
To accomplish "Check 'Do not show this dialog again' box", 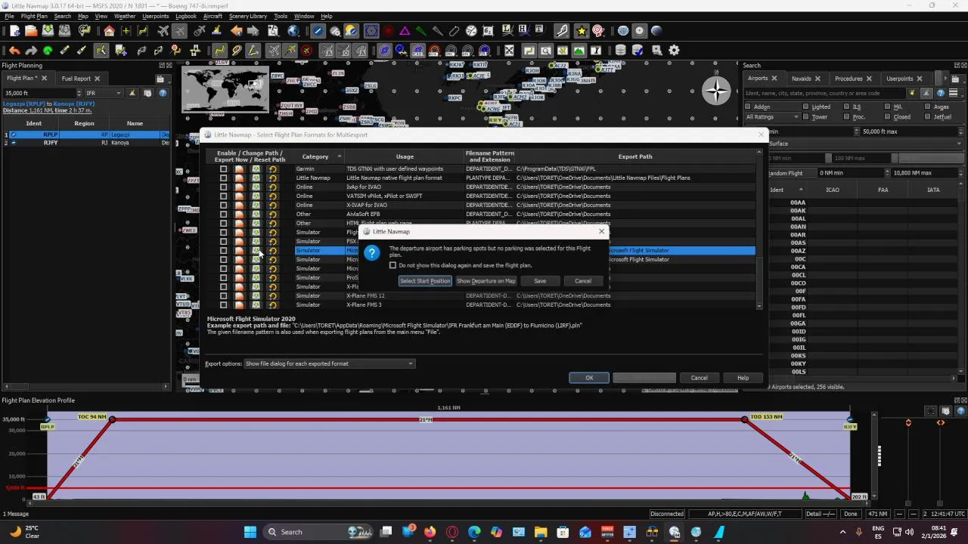I will [392, 265].
